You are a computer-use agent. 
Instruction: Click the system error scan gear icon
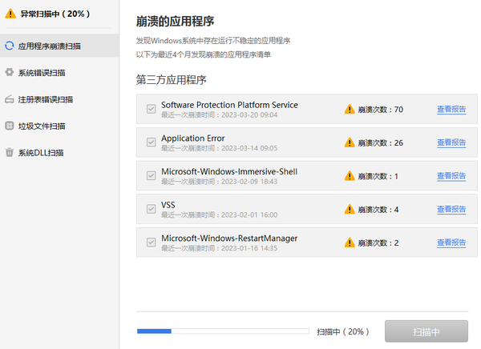[10, 73]
